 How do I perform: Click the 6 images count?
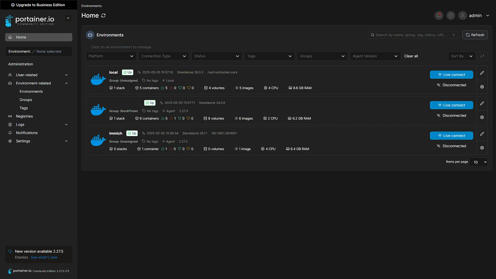coord(244,119)
